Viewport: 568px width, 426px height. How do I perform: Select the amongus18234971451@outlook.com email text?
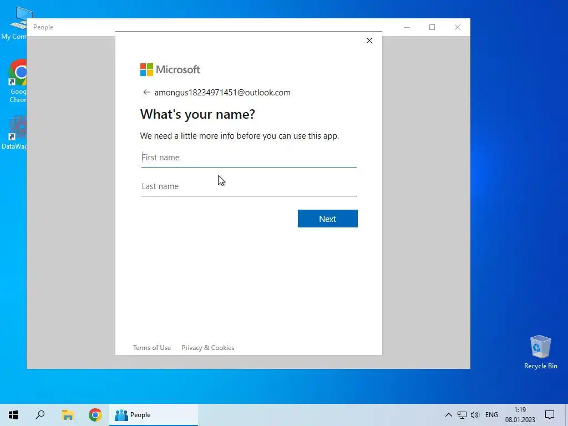(x=222, y=93)
